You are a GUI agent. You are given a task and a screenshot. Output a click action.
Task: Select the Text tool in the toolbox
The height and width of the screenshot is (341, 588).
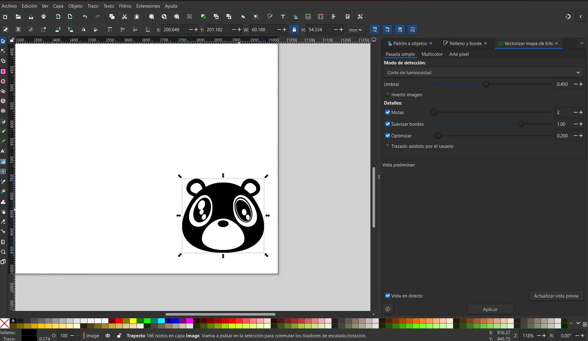point(3,151)
